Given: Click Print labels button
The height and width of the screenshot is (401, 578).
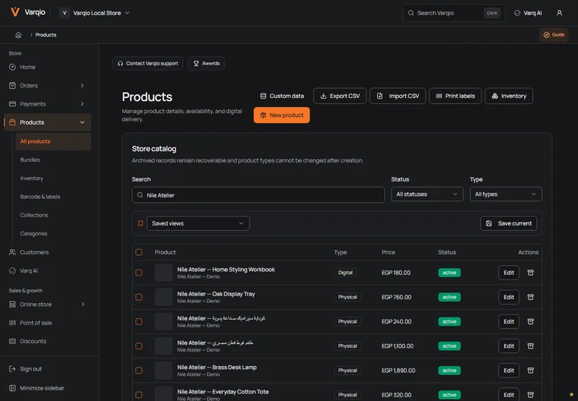Looking at the screenshot, I should [x=456, y=96].
